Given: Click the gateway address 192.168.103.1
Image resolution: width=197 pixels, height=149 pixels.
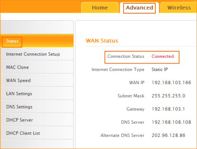Looking at the screenshot, I should (168, 109).
